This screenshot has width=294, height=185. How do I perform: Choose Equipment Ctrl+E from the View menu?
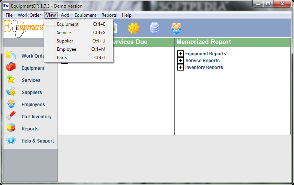[78, 24]
